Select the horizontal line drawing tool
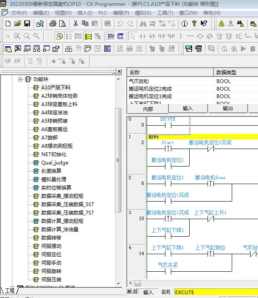 pyautogui.click(x=190, y=36)
